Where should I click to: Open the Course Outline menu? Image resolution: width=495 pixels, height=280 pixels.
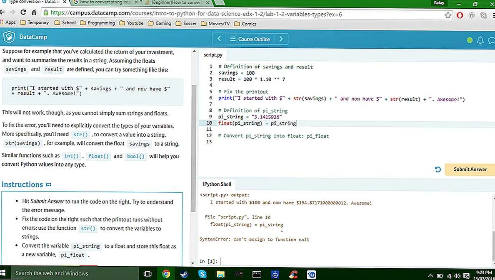pyautogui.click(x=250, y=39)
